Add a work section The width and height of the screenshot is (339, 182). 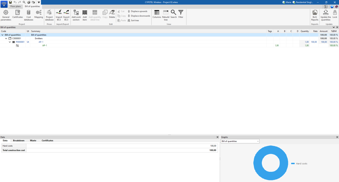click(76, 15)
